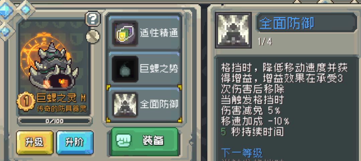The width and height of the screenshot is (361, 161).
Task: Click the 下一等级 next level heading
Action: (242, 153)
